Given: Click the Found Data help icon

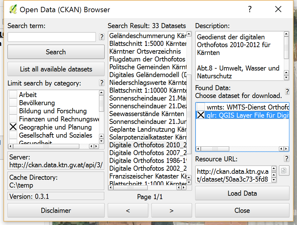Looking at the screenshot, I should (x=287, y=91).
